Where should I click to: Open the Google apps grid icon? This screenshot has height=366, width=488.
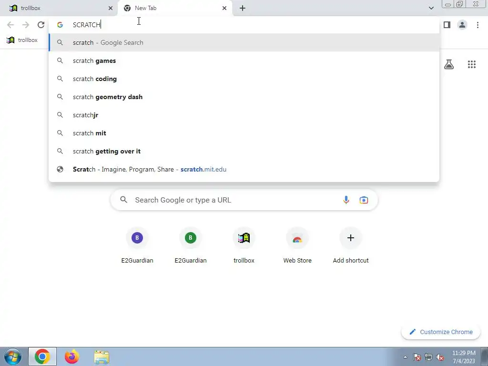tap(472, 64)
